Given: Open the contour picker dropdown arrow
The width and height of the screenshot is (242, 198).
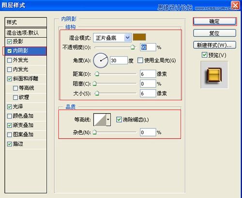Looking at the screenshot, I should pos(108,120).
